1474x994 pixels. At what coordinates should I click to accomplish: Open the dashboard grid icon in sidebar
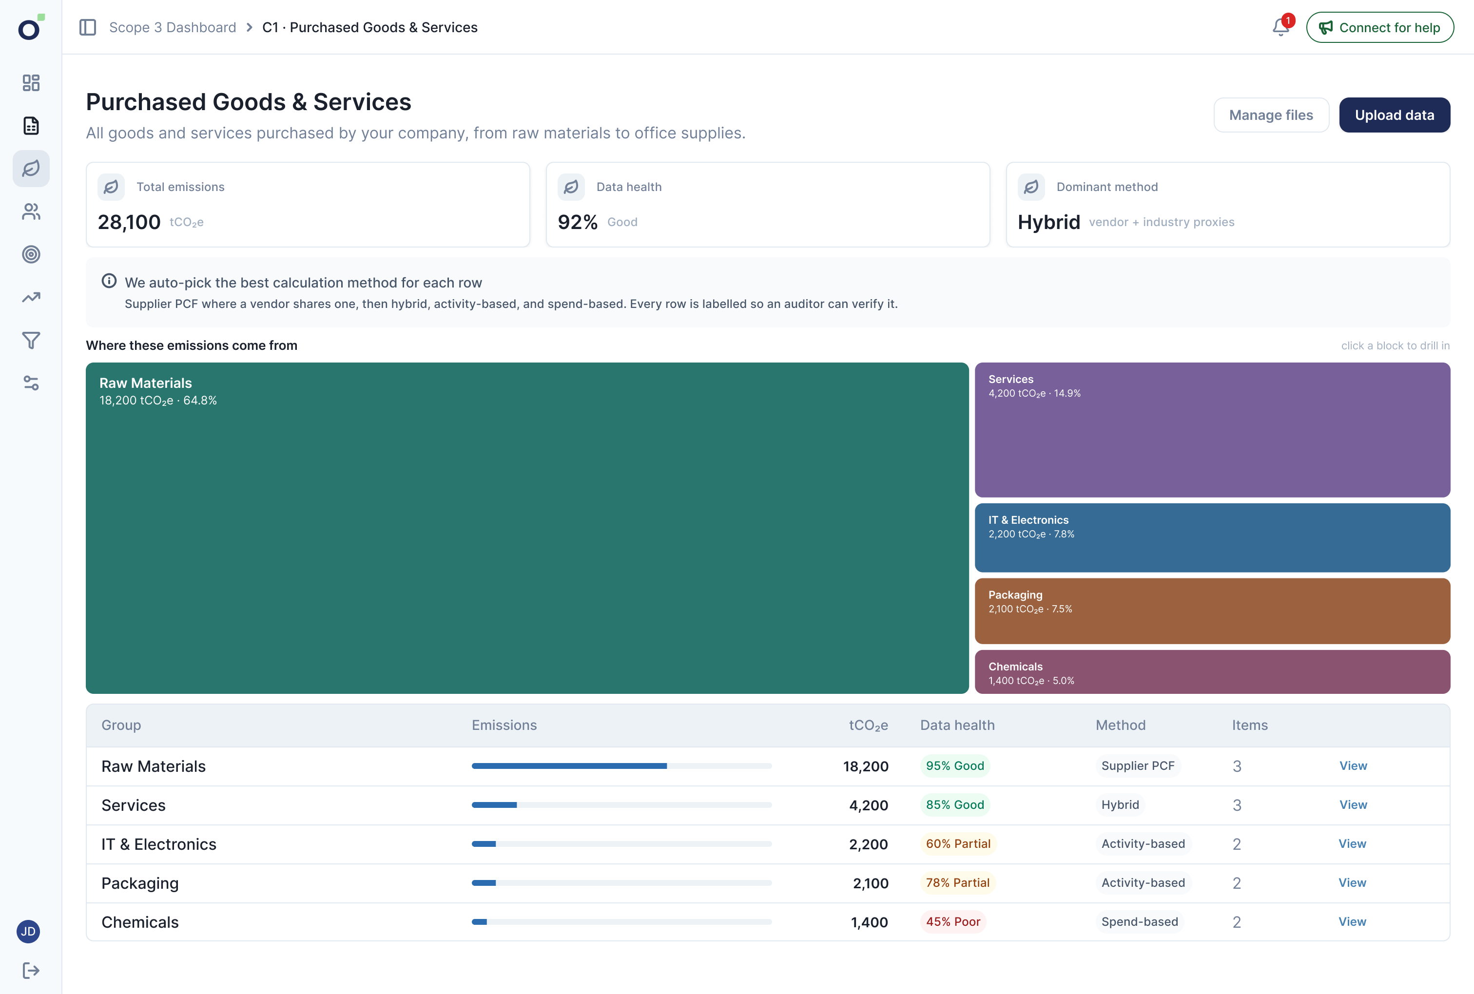tap(31, 83)
